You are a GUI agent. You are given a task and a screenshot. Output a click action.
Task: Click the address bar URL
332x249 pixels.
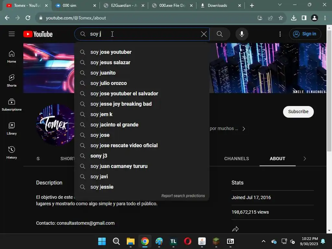point(76,18)
